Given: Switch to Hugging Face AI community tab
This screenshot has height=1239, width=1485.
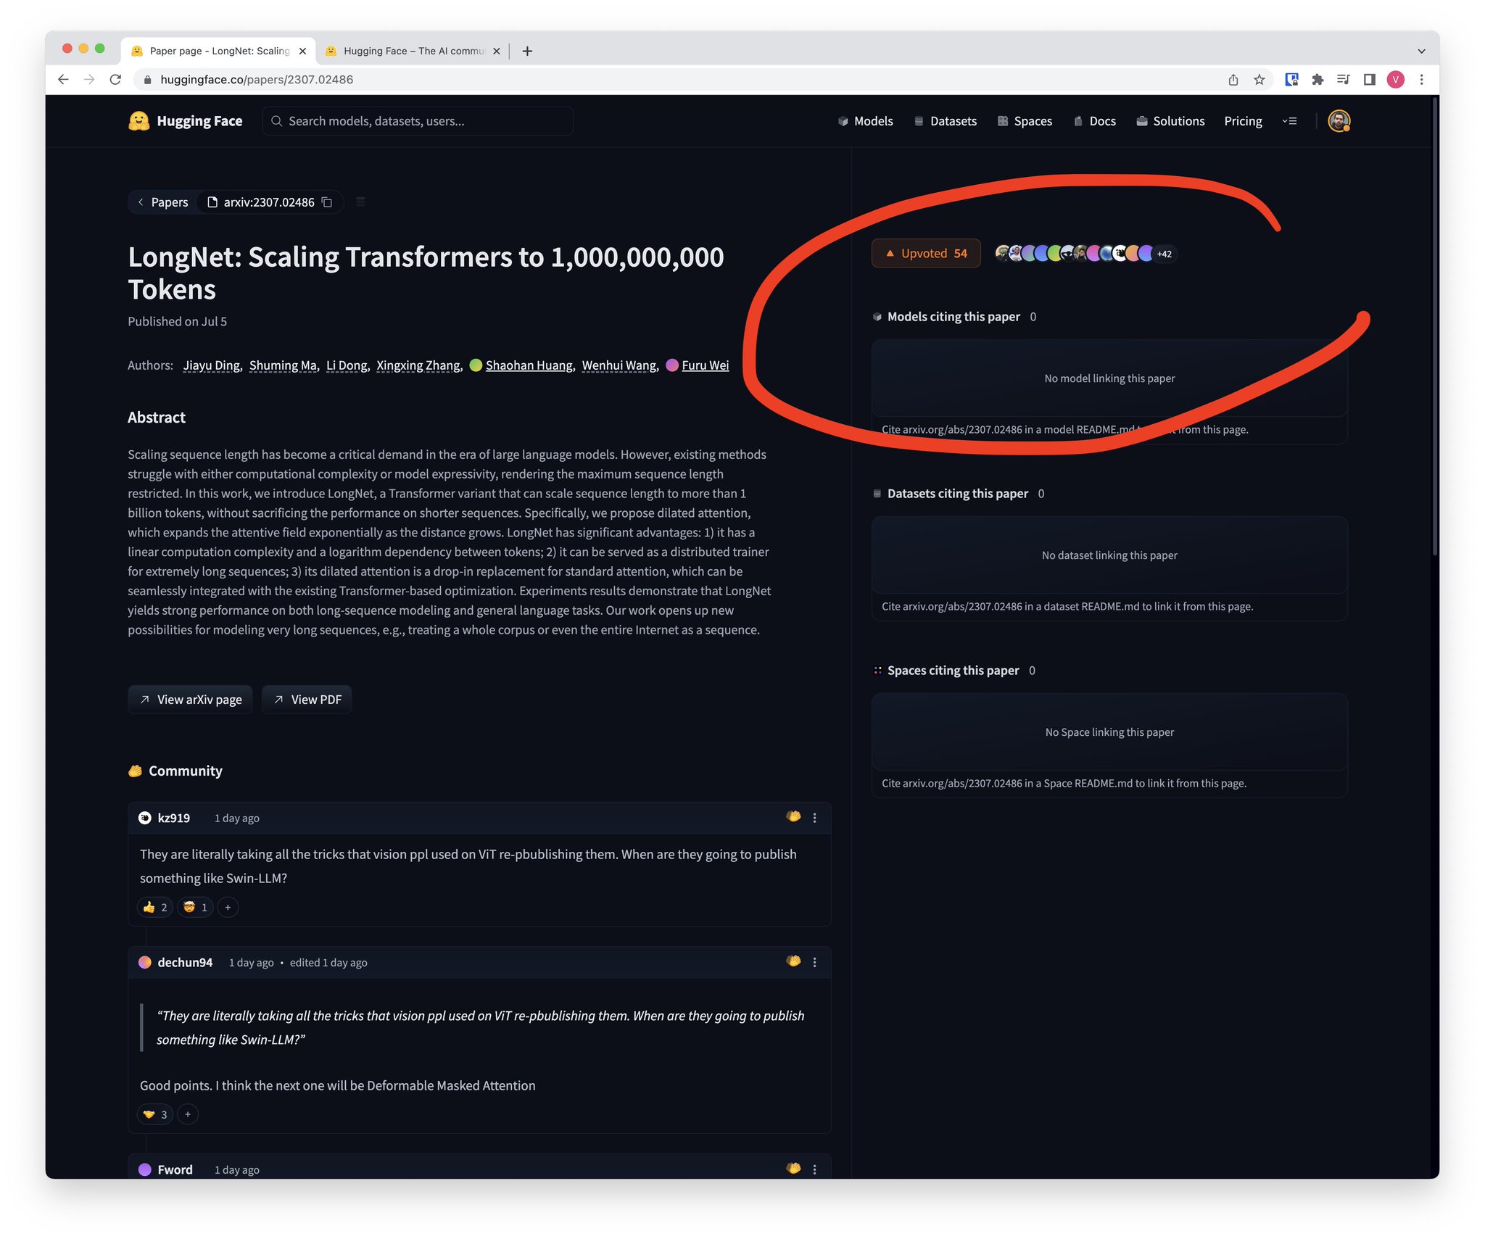Looking at the screenshot, I should tap(413, 51).
